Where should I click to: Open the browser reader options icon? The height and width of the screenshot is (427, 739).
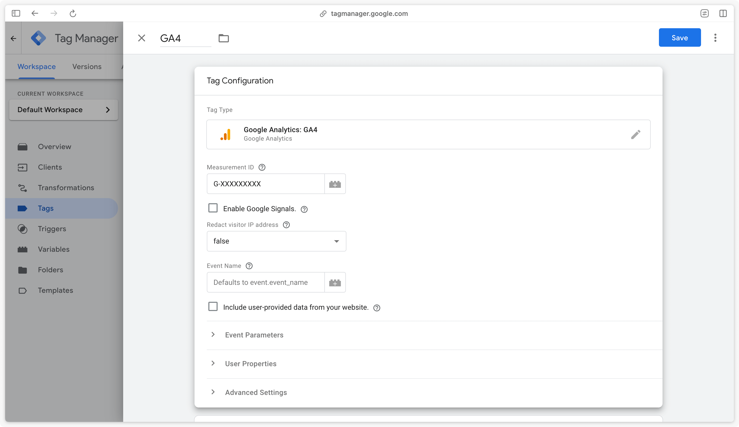click(704, 13)
